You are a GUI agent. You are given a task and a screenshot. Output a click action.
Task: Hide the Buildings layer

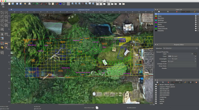click(196, 20)
